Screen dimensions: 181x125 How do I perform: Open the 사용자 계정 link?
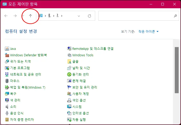tap(81, 94)
